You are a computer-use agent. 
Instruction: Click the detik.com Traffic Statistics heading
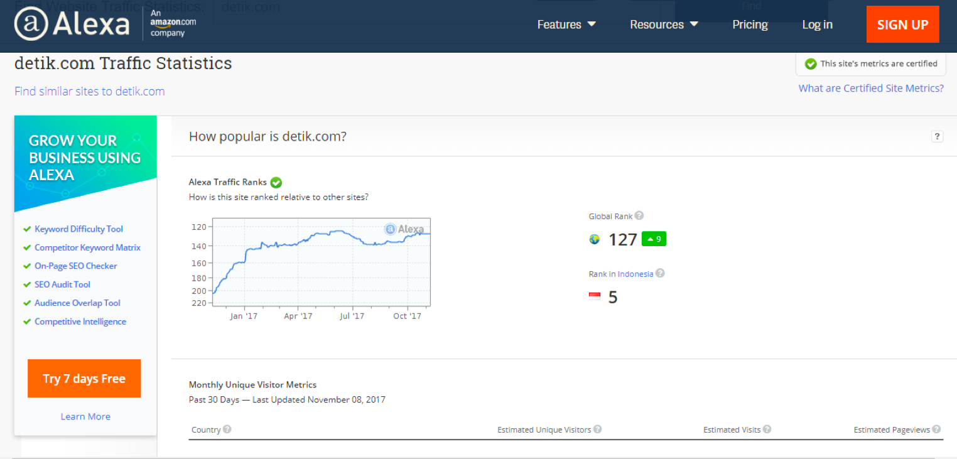(123, 63)
